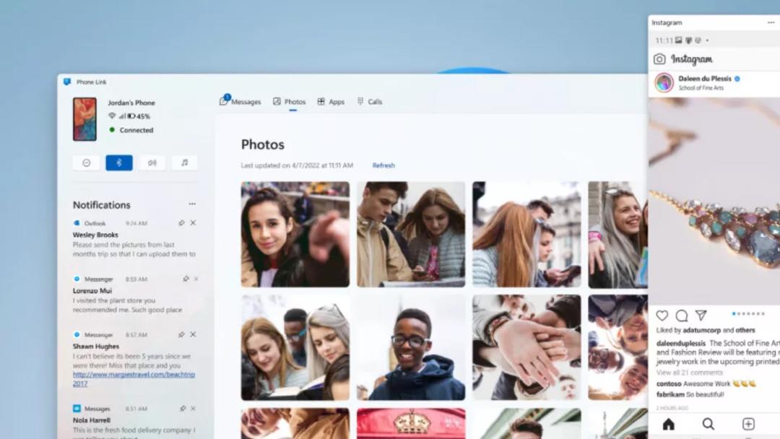Viewport: 780px width, 439px height.
Task: Open photo of smiling man with glasses
Action: [411, 347]
